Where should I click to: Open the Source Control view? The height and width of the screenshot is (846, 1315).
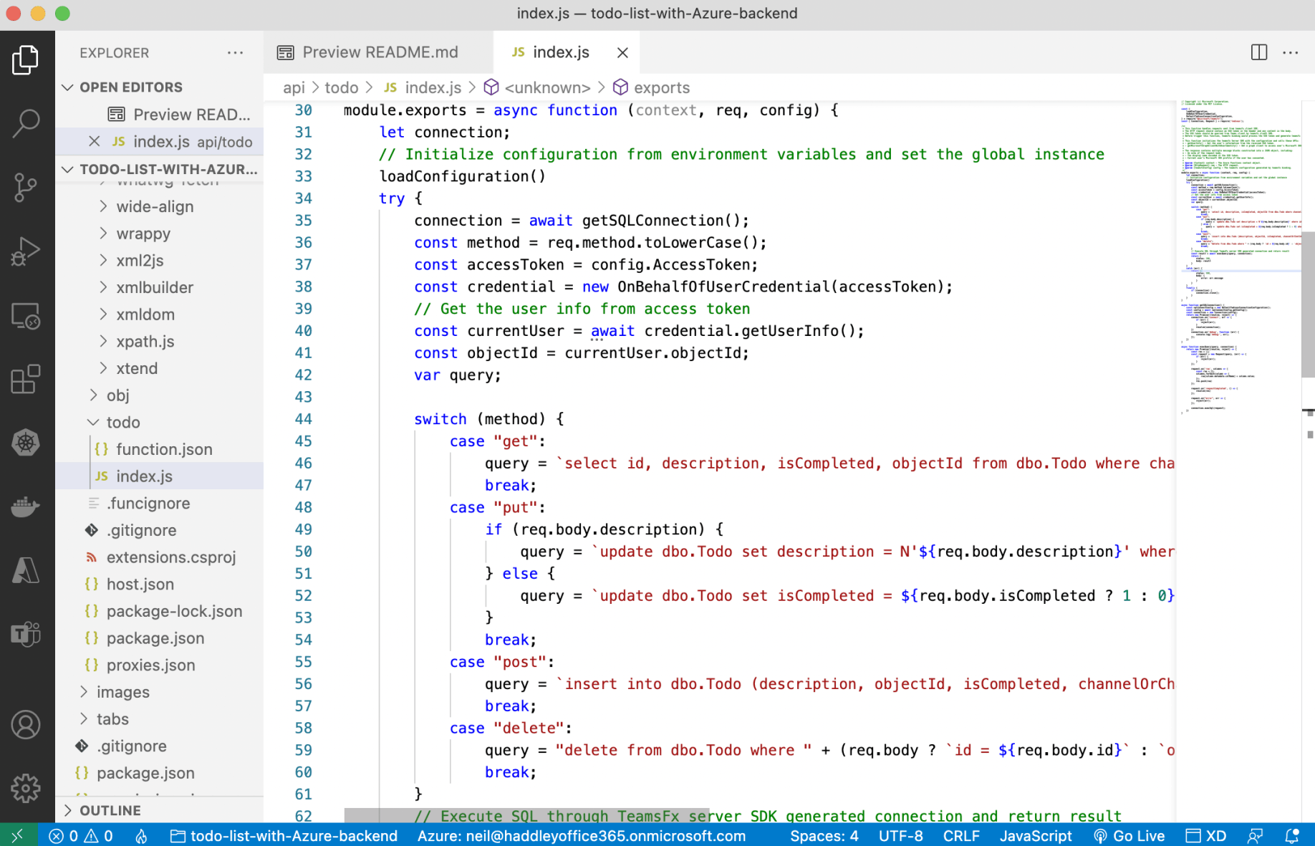(x=27, y=187)
